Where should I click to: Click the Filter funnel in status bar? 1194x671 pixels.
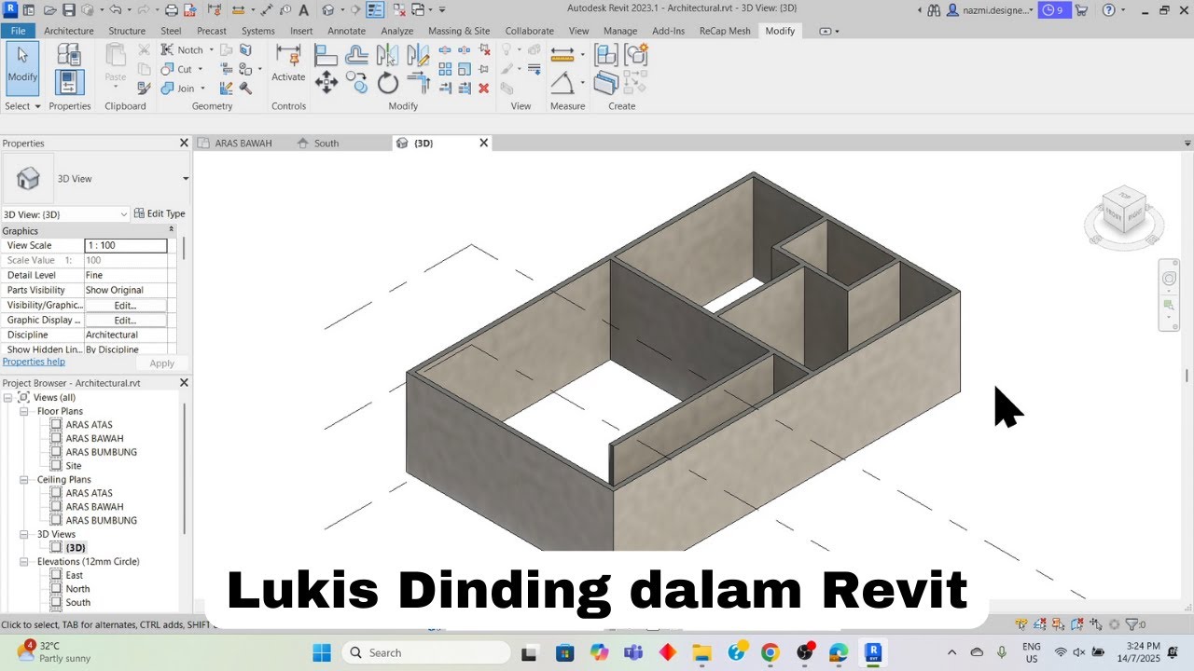point(1132,624)
